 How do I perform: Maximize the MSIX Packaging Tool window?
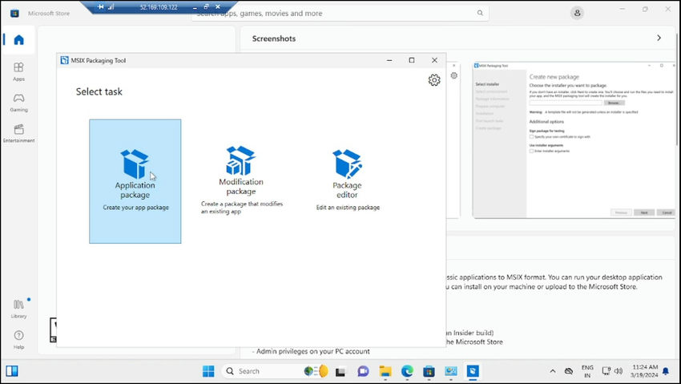(412, 60)
